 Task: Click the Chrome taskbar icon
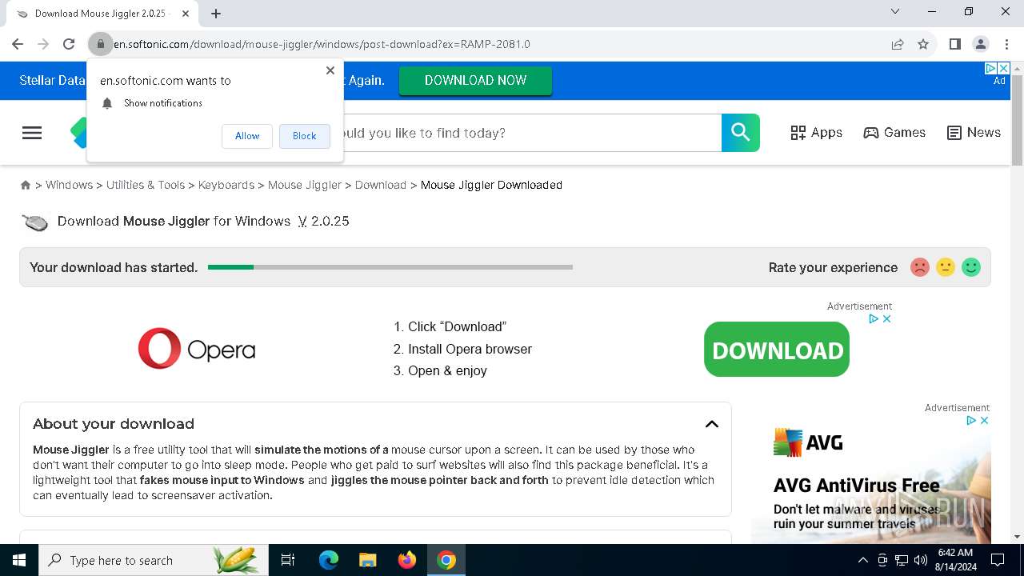[446, 560]
